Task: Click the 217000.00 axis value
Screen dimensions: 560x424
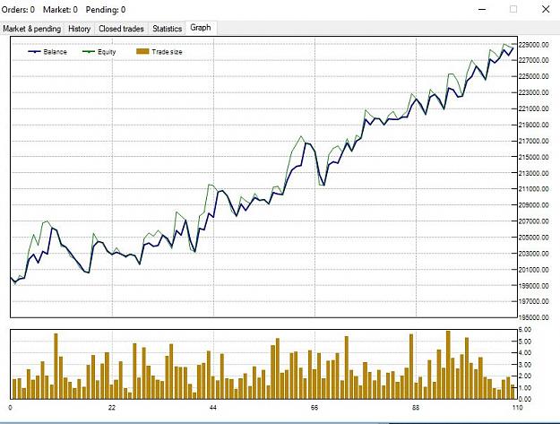Action: (x=534, y=141)
